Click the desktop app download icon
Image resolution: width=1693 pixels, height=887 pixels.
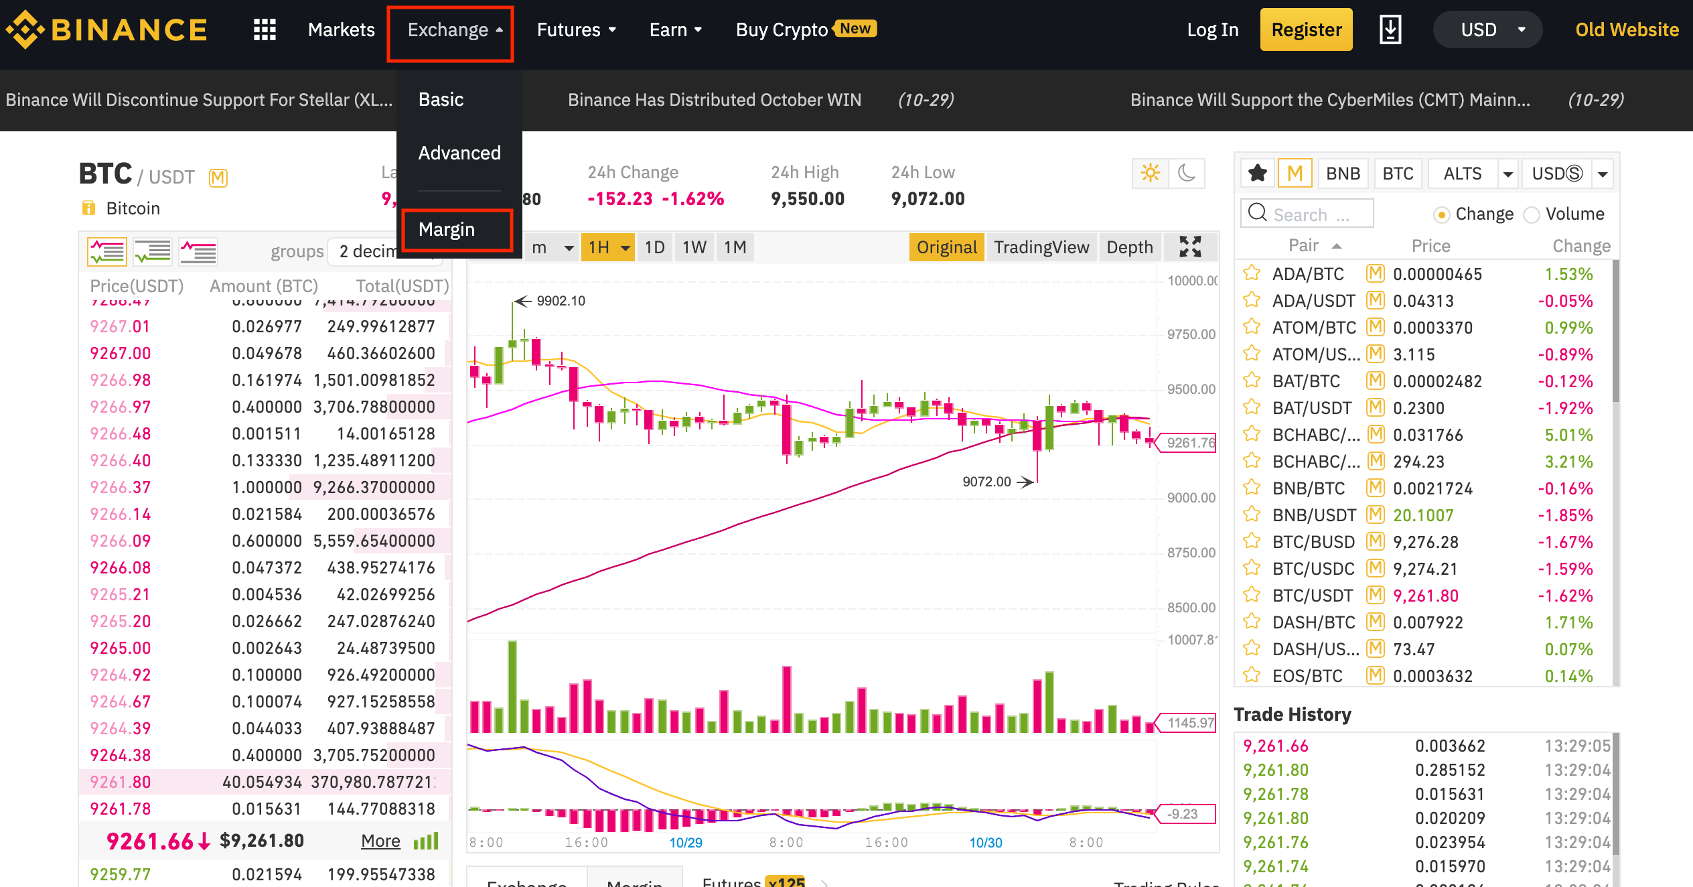point(1391,29)
